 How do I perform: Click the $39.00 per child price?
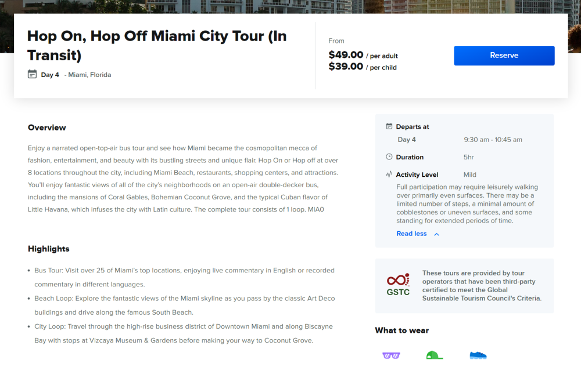tap(363, 67)
